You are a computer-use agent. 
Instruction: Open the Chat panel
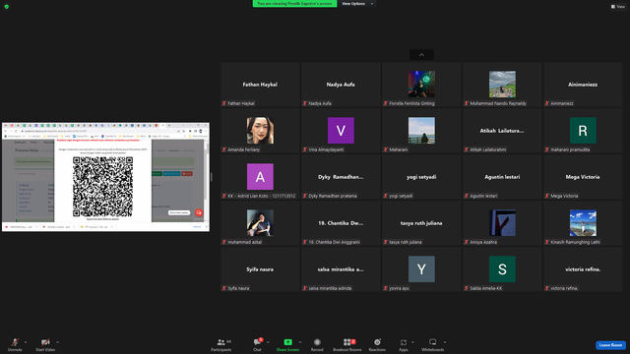[x=257, y=344]
